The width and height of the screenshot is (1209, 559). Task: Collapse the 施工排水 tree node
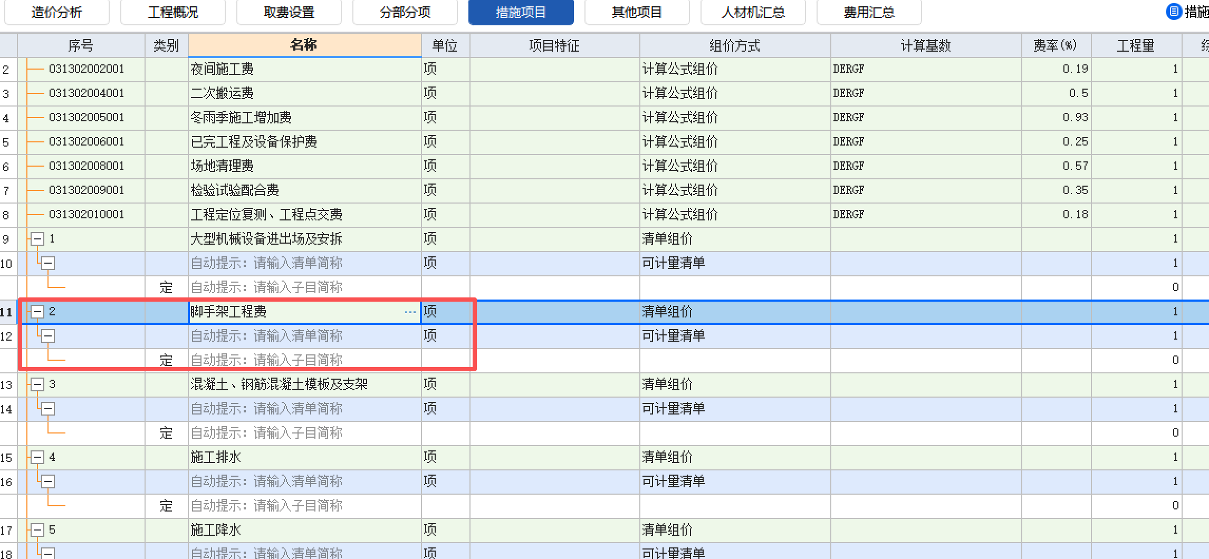(x=36, y=457)
